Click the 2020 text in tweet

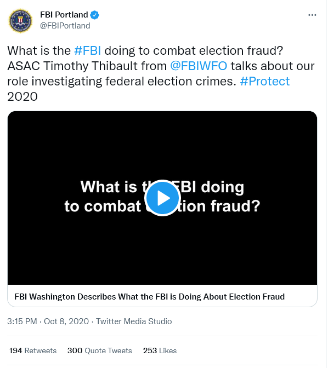(x=22, y=97)
